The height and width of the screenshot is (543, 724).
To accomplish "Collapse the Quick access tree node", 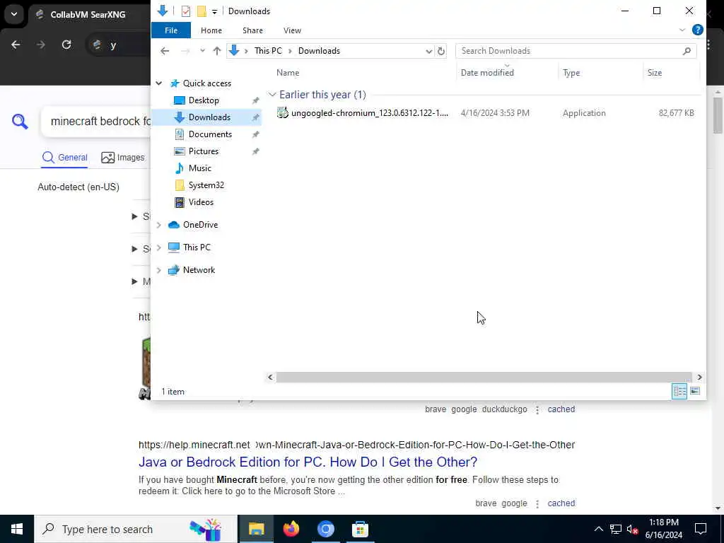I will [159, 83].
